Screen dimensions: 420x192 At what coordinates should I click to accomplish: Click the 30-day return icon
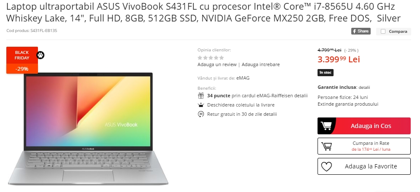click(x=201, y=114)
